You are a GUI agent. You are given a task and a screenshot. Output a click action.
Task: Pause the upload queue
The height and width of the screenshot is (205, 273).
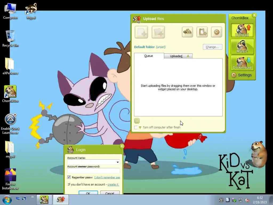coord(137,121)
